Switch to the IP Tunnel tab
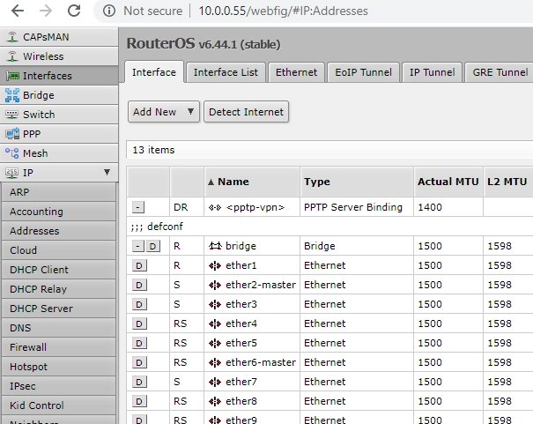533x424 pixels. click(x=432, y=72)
